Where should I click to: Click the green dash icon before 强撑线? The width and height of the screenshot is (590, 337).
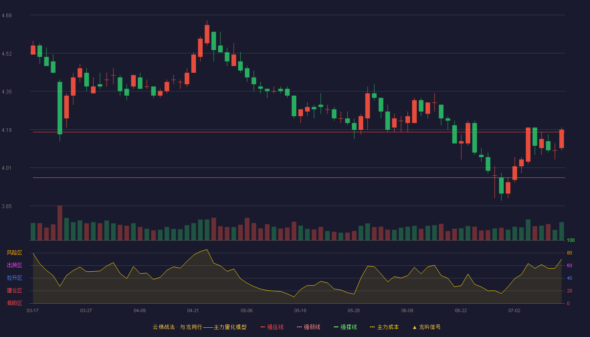click(336, 327)
